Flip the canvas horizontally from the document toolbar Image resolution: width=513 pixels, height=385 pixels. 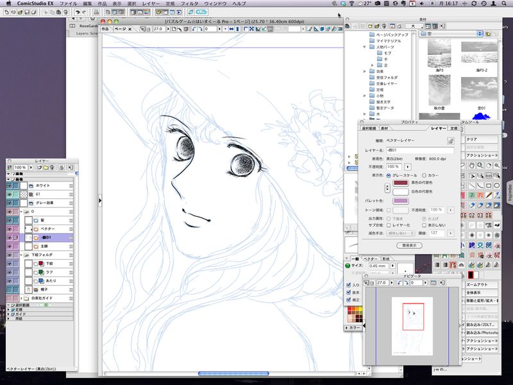231,29
